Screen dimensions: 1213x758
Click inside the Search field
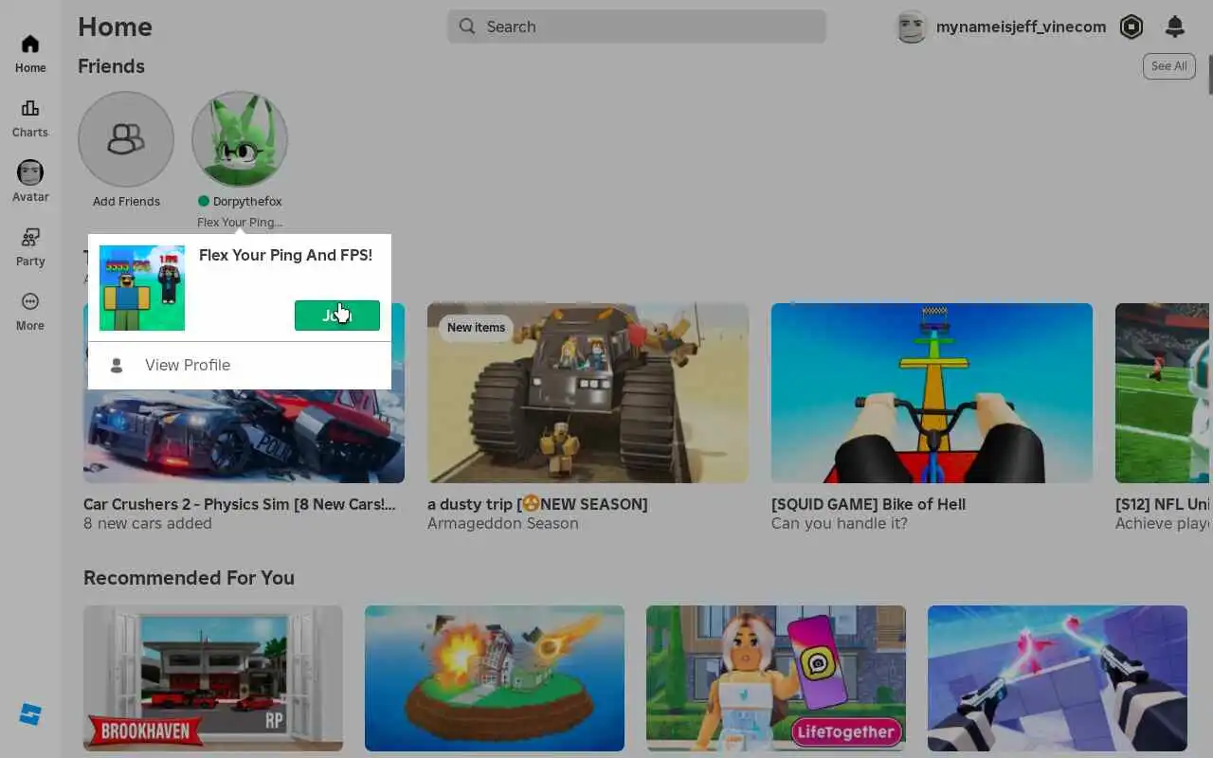637,27
